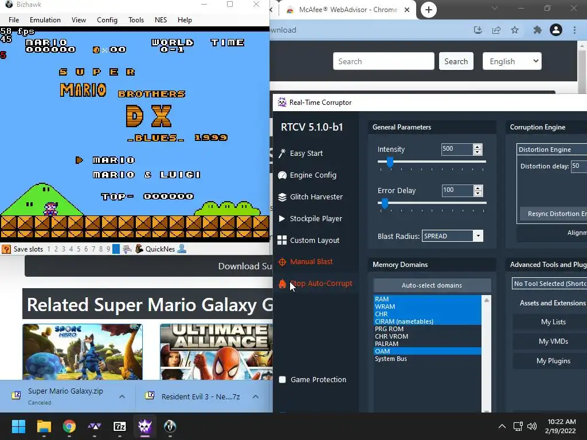Select the CHR VROM memory domain

(428, 336)
